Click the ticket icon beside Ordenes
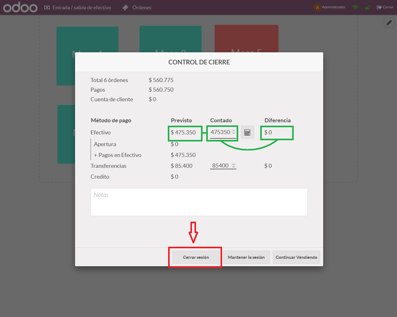397x317 pixels. [125, 7]
